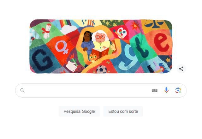Image resolution: width=202 pixels, height=139 pixels.
Task: Click the scales of justice patch
Action: 154,24
